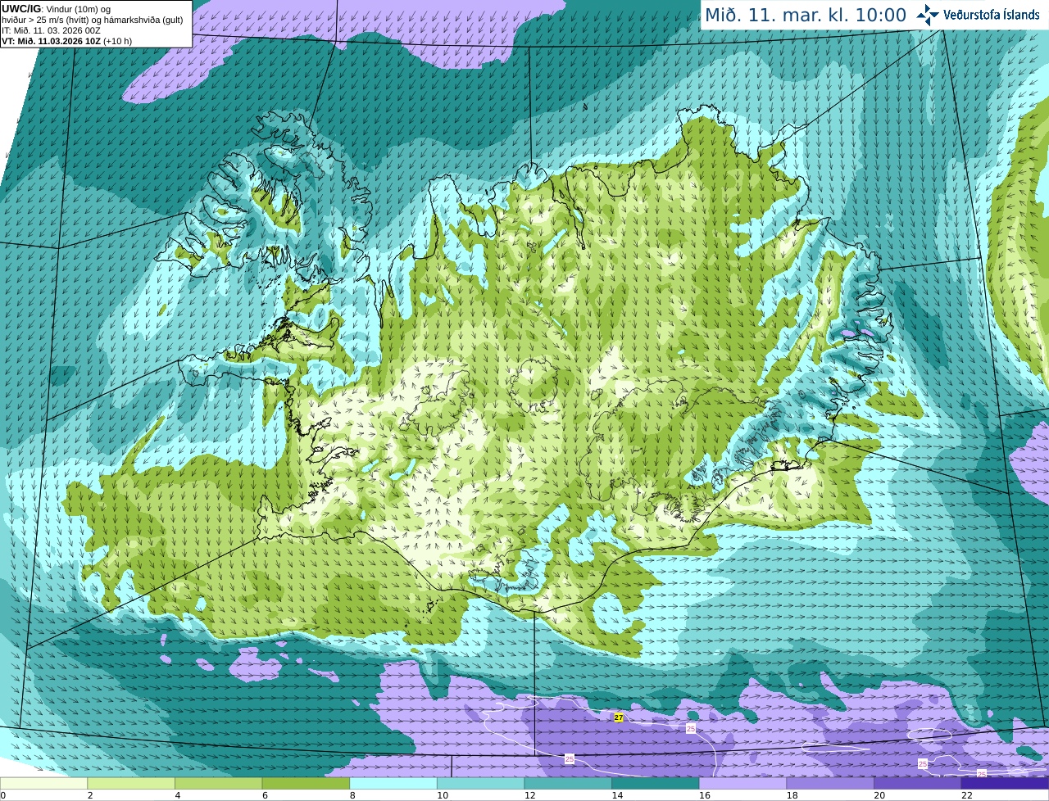This screenshot has width=1049, height=801.
Task: Pick the 20–22 m/s violet legend swatch
Action: 918,784
